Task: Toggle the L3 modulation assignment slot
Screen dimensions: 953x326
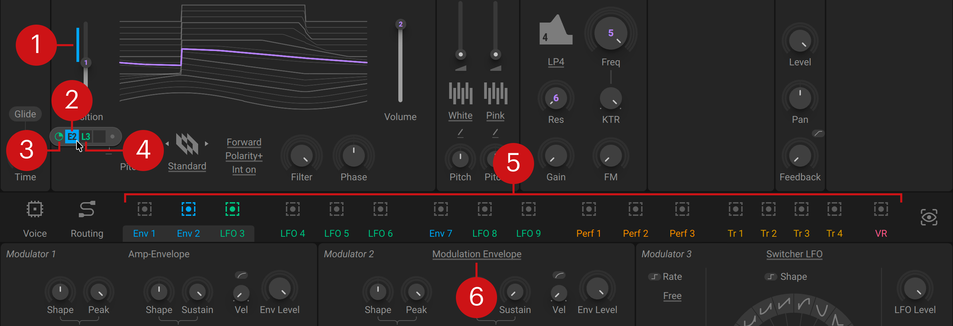Action: click(x=85, y=136)
